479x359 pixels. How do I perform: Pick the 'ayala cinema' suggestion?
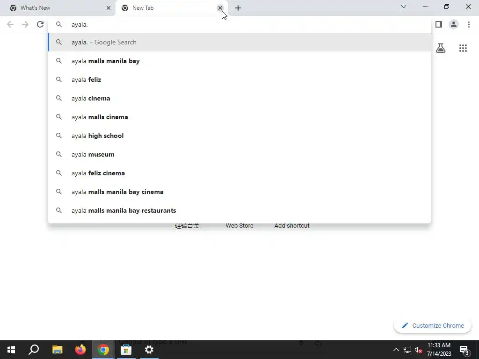coord(239,98)
